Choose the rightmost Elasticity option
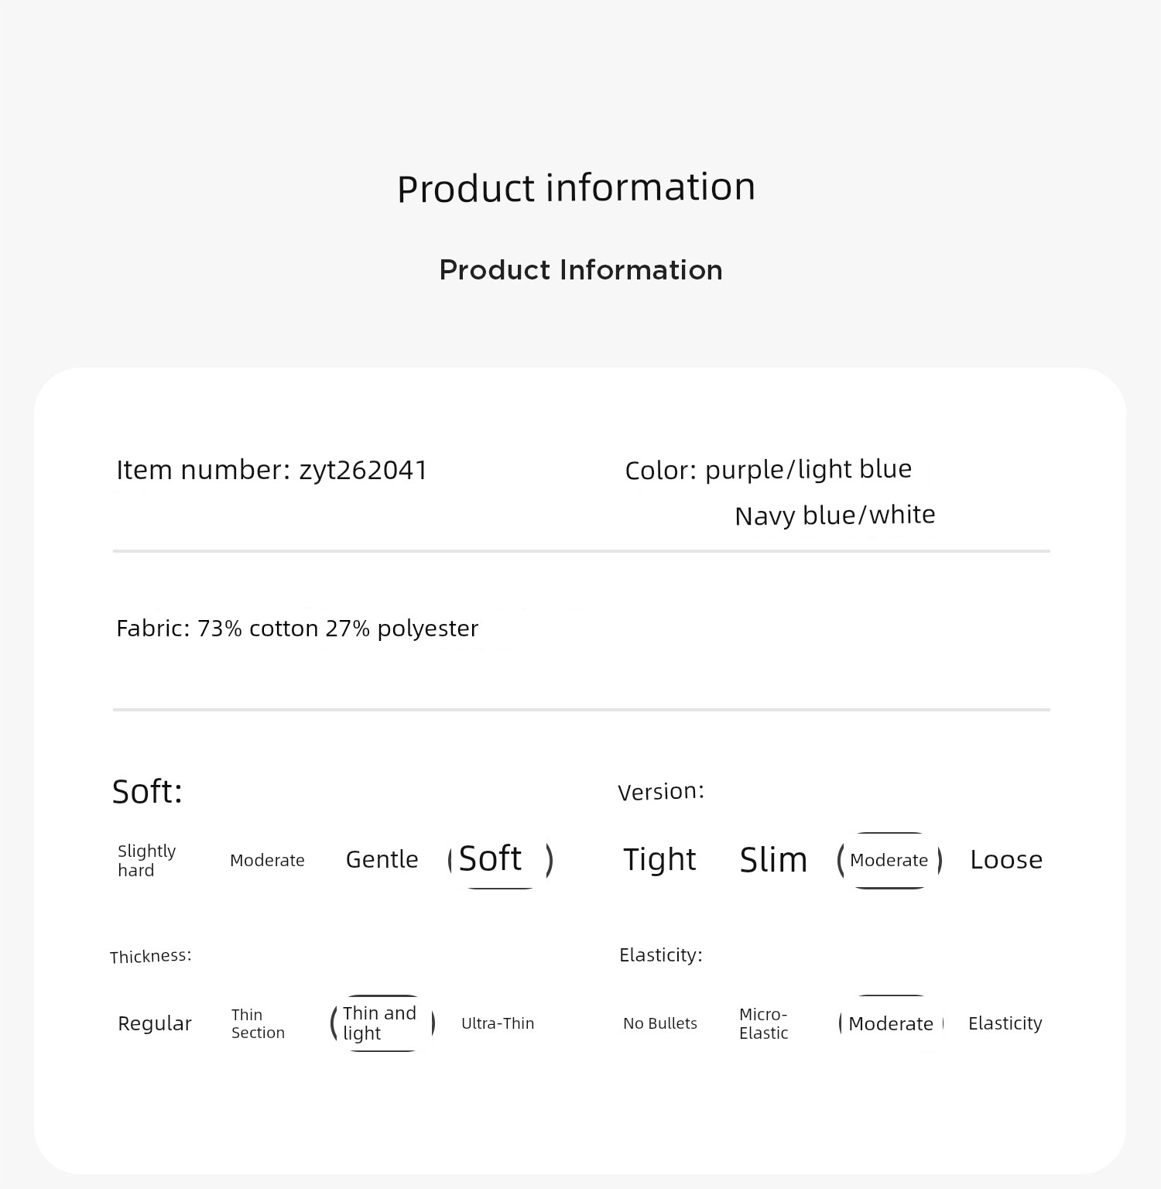1161x1189 pixels. point(1005,1023)
